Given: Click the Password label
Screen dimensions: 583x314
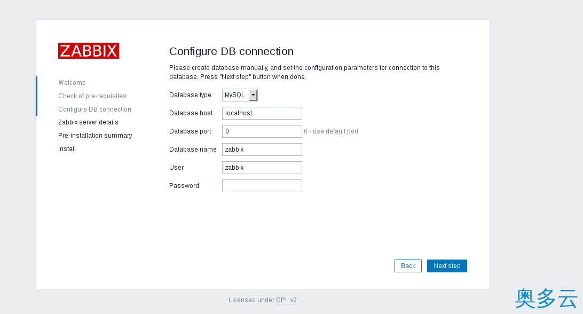Looking at the screenshot, I should (x=184, y=186).
